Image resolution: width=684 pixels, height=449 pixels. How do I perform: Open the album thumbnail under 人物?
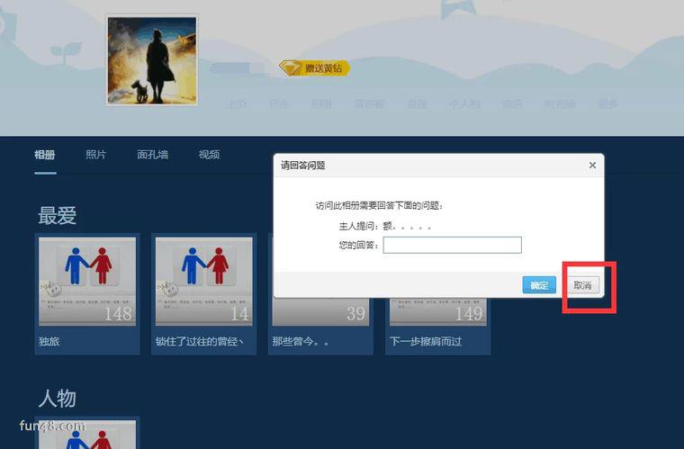click(87, 435)
